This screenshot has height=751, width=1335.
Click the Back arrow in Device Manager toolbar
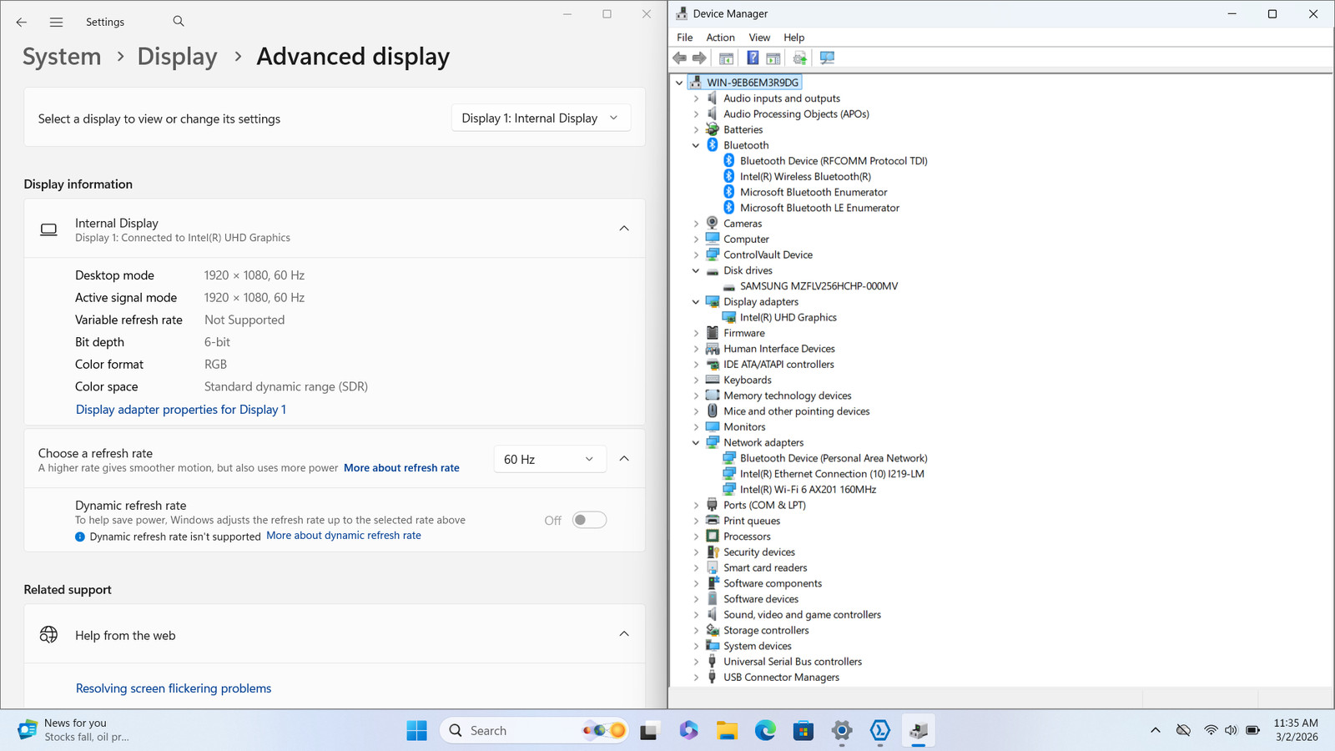click(680, 58)
